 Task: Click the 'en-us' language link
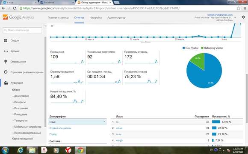click(119, 128)
